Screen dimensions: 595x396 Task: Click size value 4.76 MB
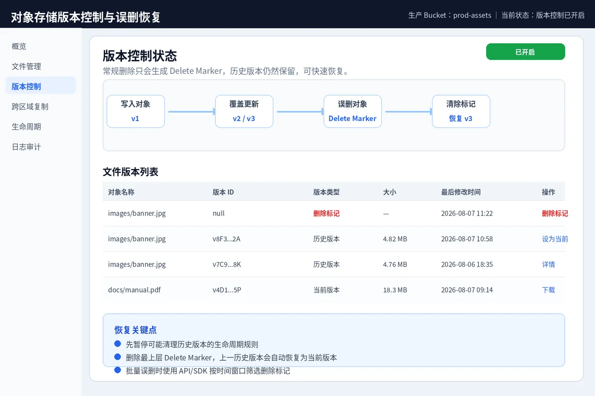tap(395, 264)
